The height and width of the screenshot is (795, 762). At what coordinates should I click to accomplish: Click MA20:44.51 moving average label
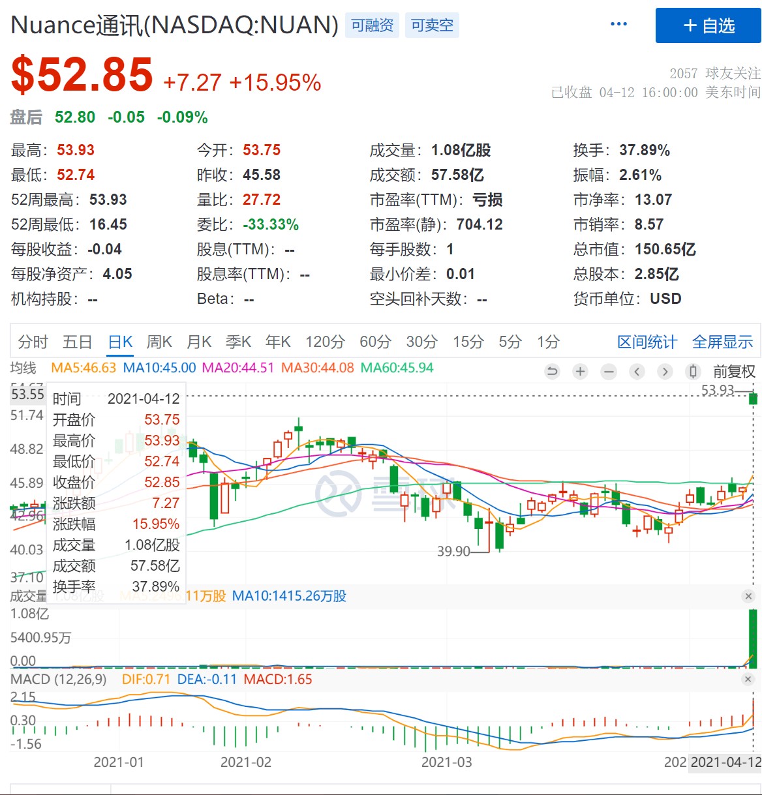click(238, 368)
